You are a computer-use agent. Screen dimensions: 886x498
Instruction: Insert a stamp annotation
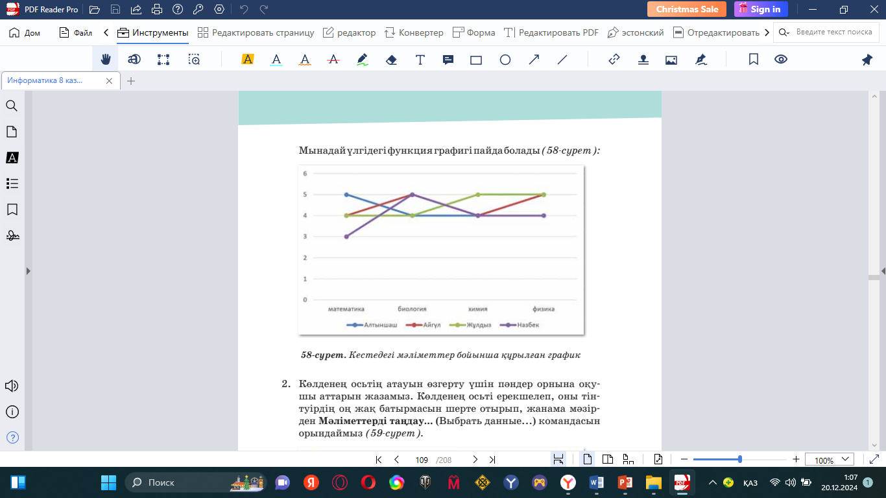(x=643, y=60)
